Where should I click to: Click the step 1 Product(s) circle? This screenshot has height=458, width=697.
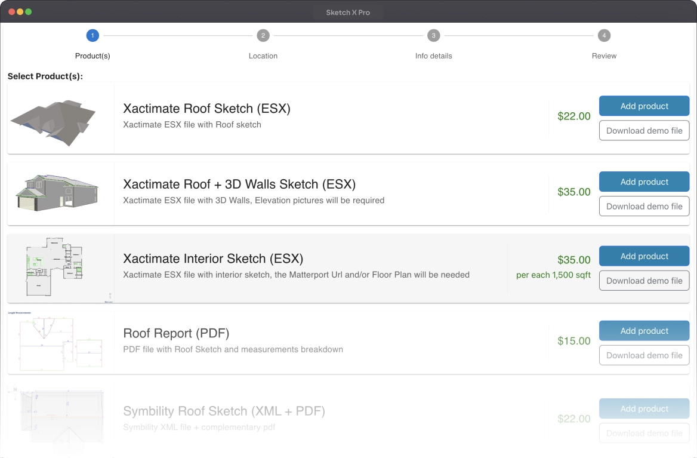(x=92, y=36)
